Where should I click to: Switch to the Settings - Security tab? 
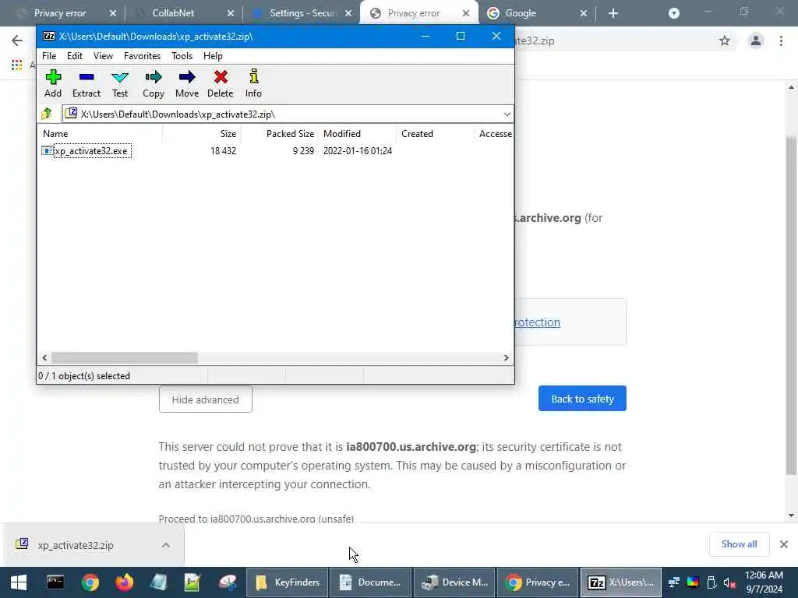302,13
